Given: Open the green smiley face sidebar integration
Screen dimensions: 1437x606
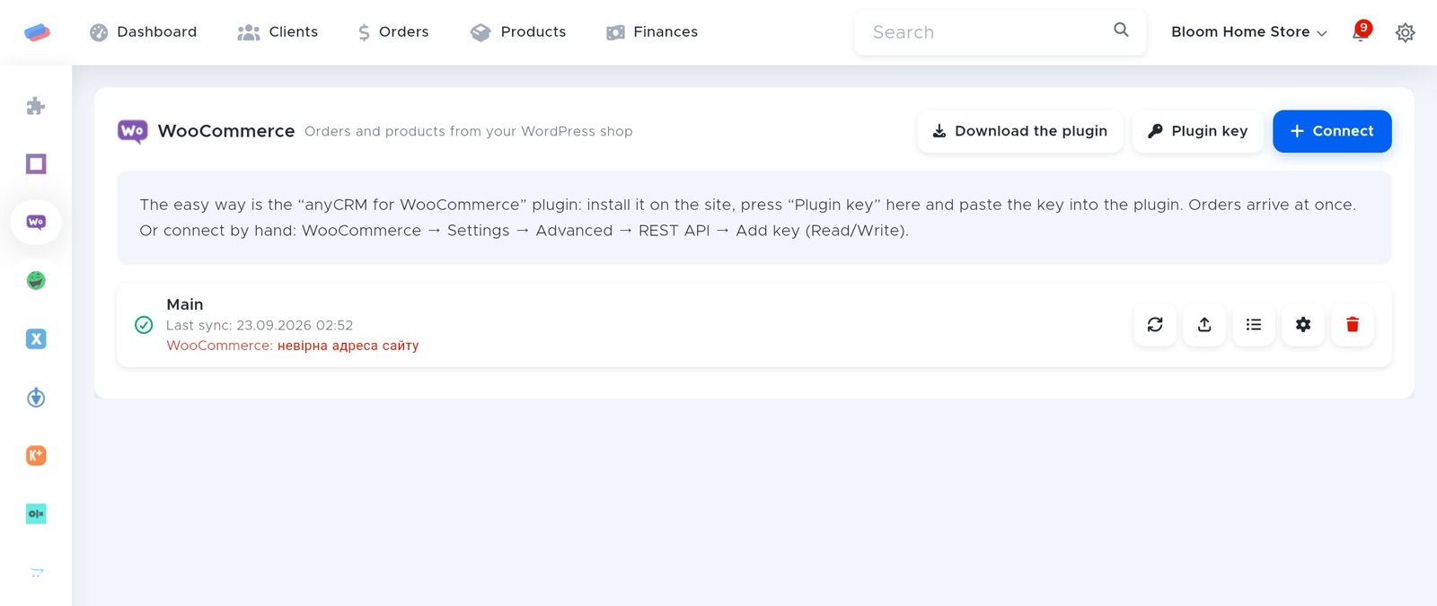Looking at the screenshot, I should pos(36,280).
